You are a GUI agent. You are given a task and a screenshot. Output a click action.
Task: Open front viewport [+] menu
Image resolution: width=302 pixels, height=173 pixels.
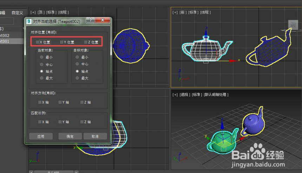coord(175,12)
